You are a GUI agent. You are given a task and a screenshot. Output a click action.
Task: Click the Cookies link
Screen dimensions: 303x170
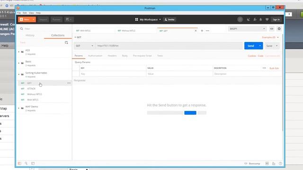(252, 56)
